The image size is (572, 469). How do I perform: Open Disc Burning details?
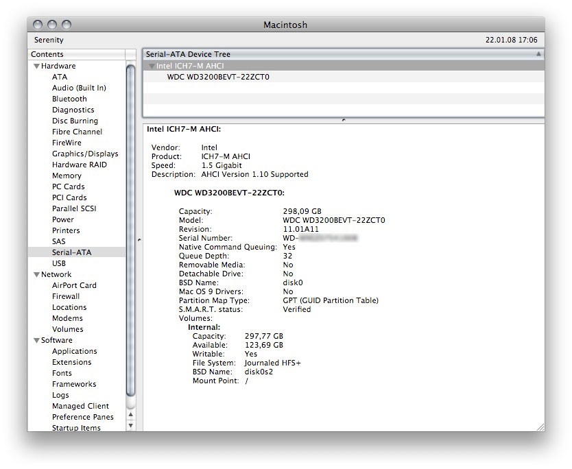click(x=75, y=121)
